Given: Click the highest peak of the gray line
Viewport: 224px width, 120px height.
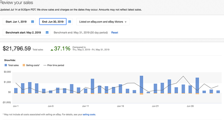Looking at the screenshot, I should click(x=183, y=76).
